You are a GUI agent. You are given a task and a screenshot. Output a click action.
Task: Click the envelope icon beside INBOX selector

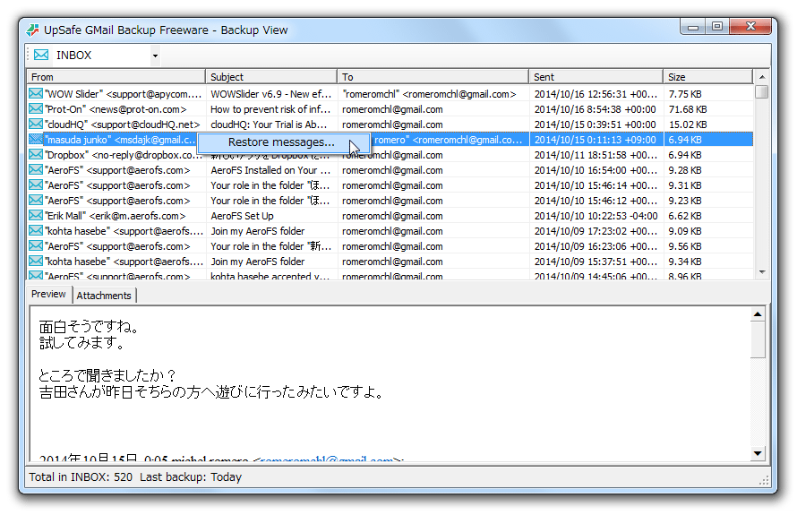pos(41,55)
